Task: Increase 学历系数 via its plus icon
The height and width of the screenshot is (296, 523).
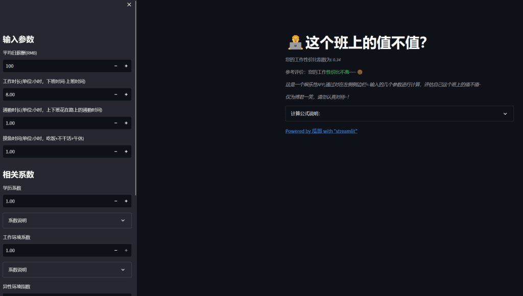Action: click(x=126, y=201)
